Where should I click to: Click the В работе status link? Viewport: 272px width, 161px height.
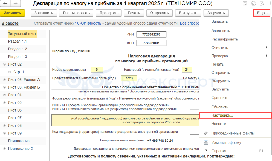(x=10, y=23)
